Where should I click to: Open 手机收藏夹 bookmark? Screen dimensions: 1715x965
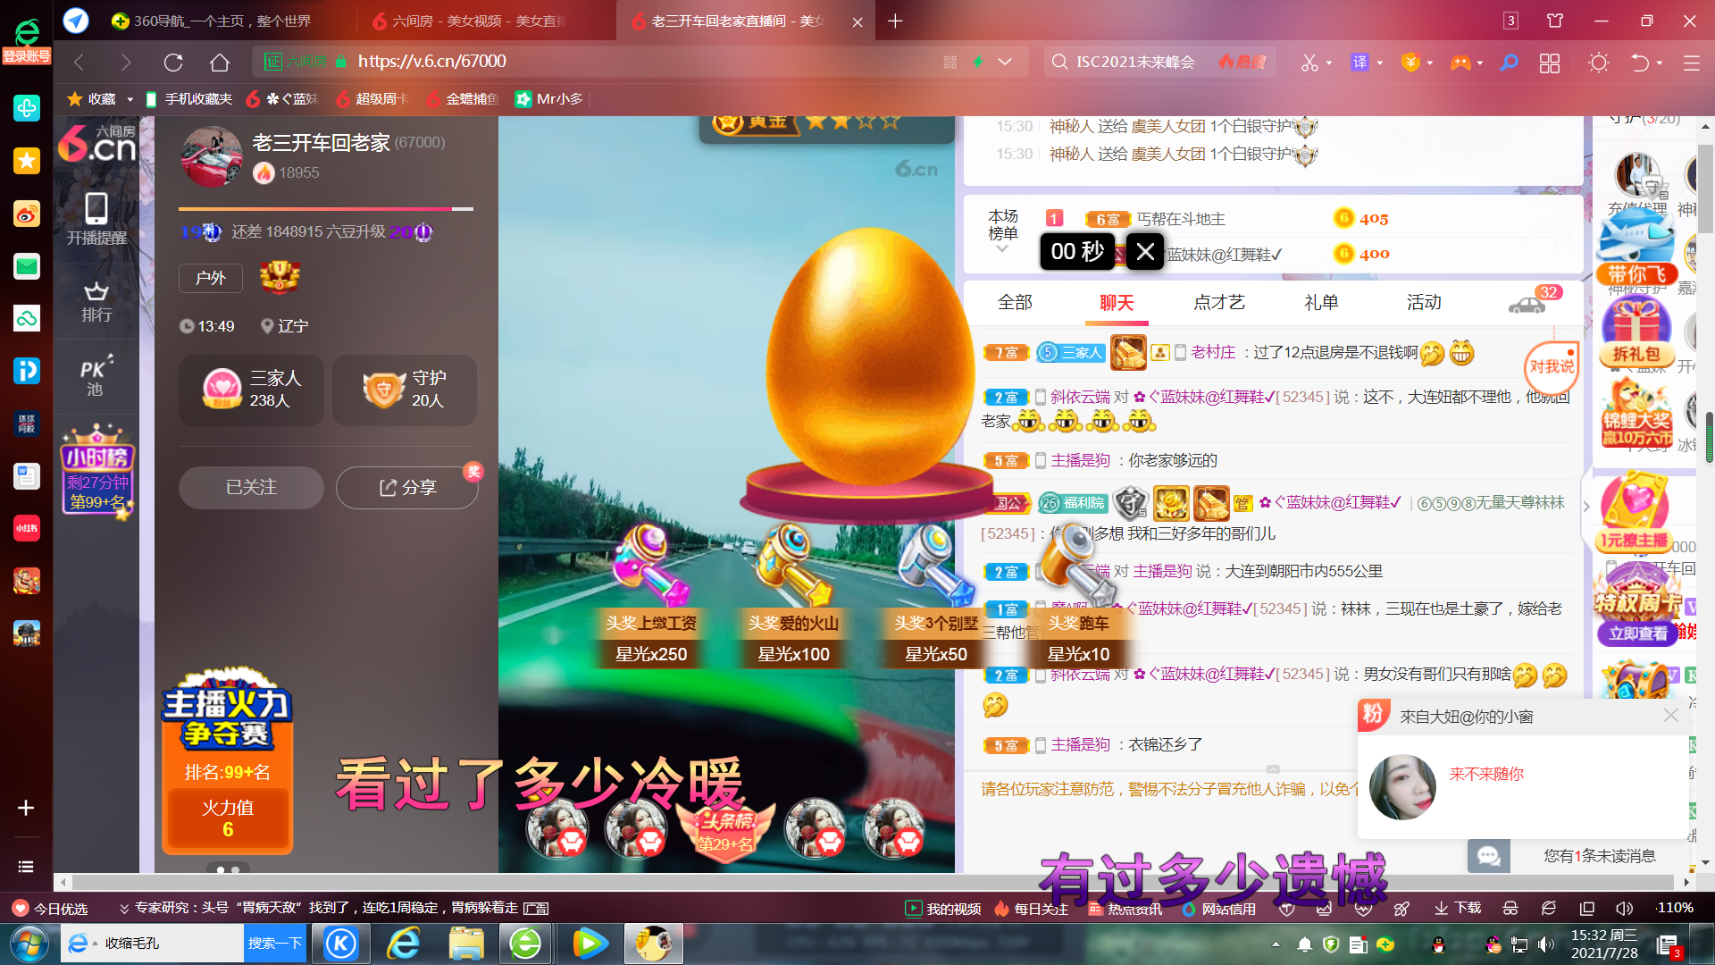[x=188, y=99]
